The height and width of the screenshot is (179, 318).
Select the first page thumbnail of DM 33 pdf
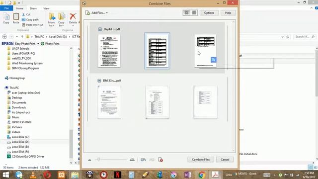pyautogui.click(x=109, y=102)
